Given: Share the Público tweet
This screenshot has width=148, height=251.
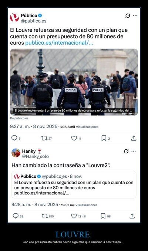Looking at the screenshot, I should [x=134, y=138].
